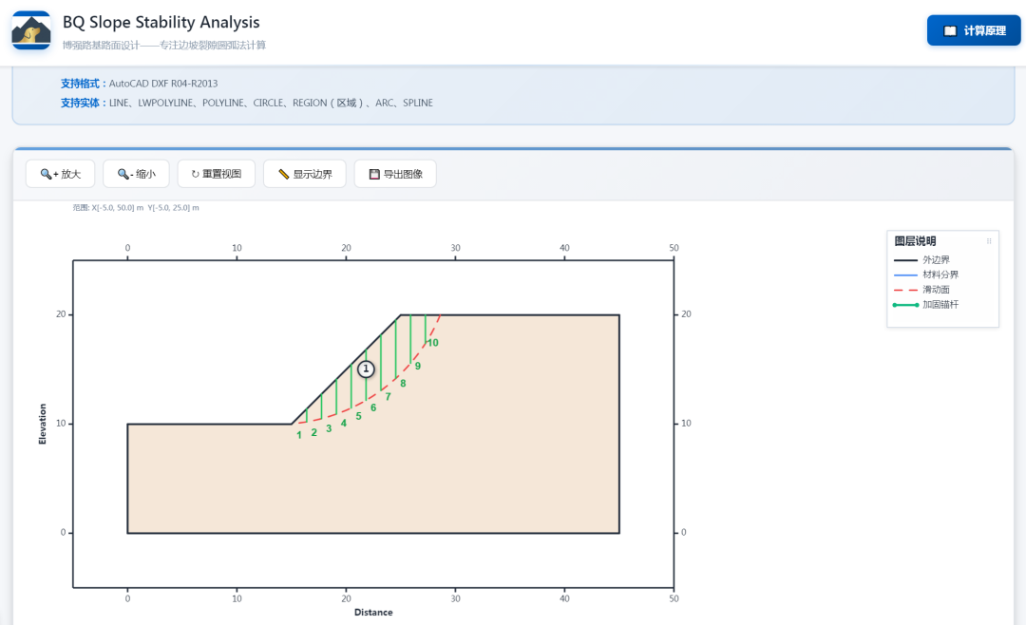Click the 导出图像 export image button
The width and height of the screenshot is (1026, 625).
395,174
